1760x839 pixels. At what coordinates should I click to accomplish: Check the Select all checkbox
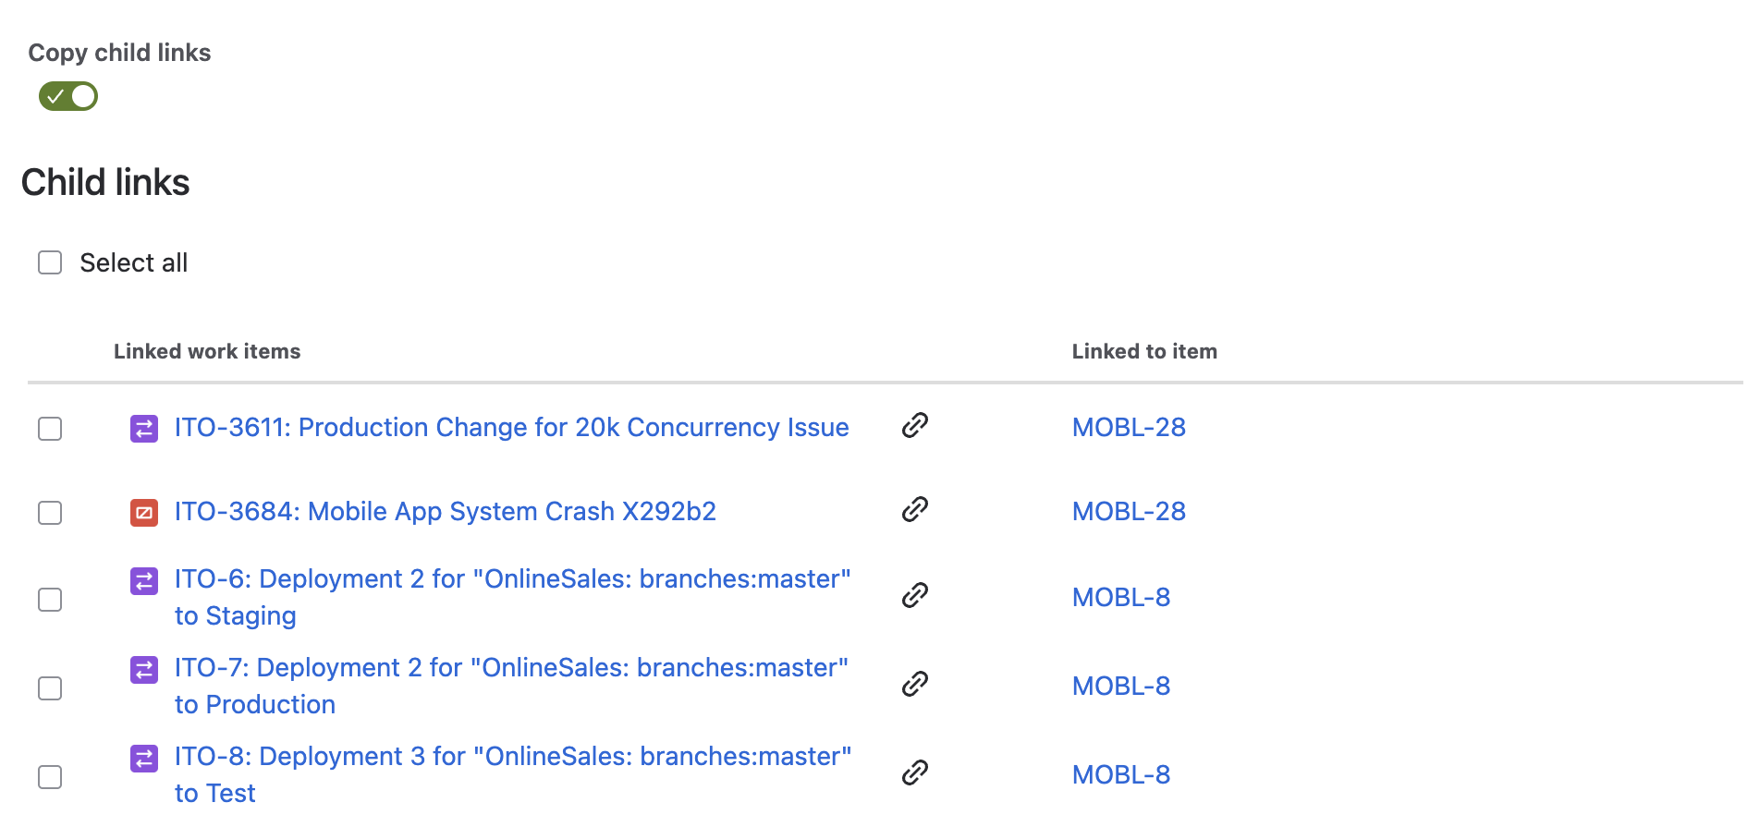pos(50,262)
